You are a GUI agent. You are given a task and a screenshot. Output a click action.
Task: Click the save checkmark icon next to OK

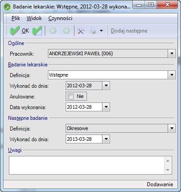37,31
